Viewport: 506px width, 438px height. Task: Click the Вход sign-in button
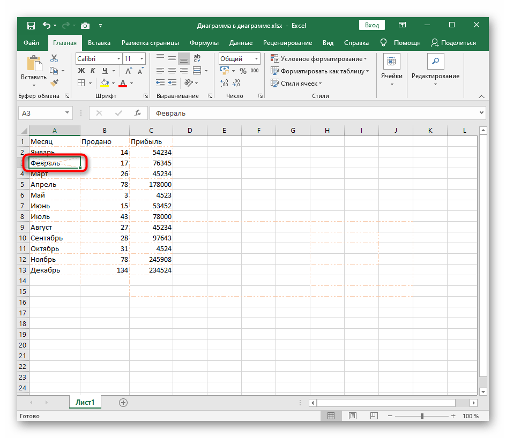click(371, 25)
